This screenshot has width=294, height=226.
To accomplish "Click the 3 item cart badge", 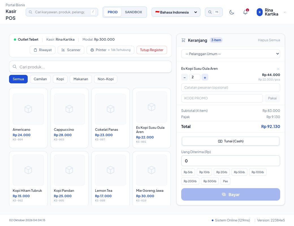I will pos(216,40).
